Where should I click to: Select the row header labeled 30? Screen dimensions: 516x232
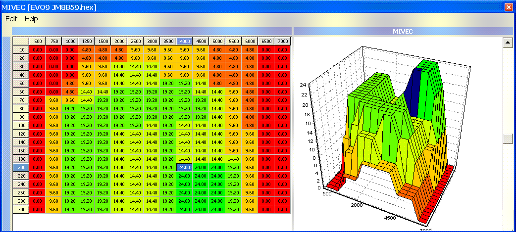tap(21, 66)
